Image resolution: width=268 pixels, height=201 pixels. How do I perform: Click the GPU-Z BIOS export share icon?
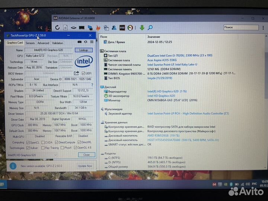point(76,73)
